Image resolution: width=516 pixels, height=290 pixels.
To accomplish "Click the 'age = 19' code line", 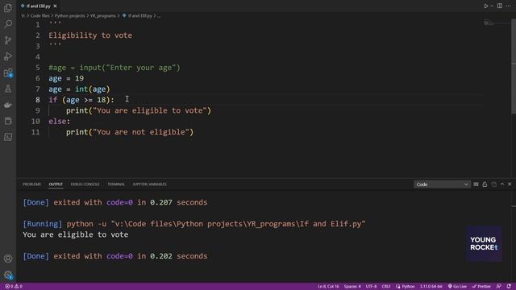I will tap(66, 78).
